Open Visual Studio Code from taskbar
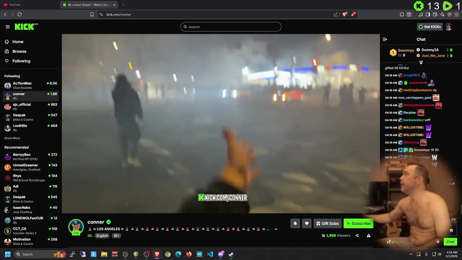The height and width of the screenshot is (260, 462). (210, 254)
